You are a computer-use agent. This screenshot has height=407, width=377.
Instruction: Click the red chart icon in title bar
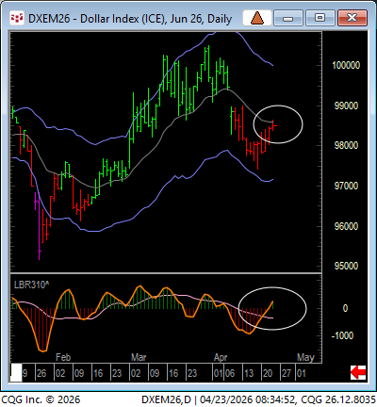coord(17,18)
